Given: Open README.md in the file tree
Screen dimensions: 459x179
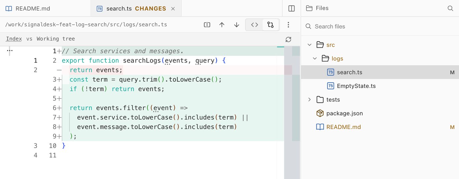Looking at the screenshot, I should (x=343, y=127).
